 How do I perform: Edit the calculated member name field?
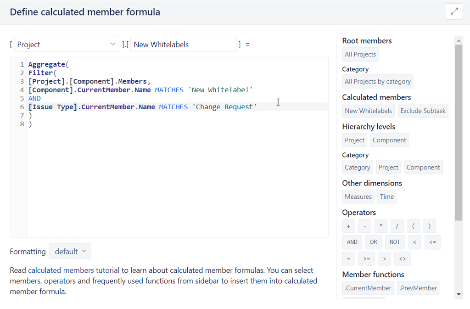click(x=183, y=44)
